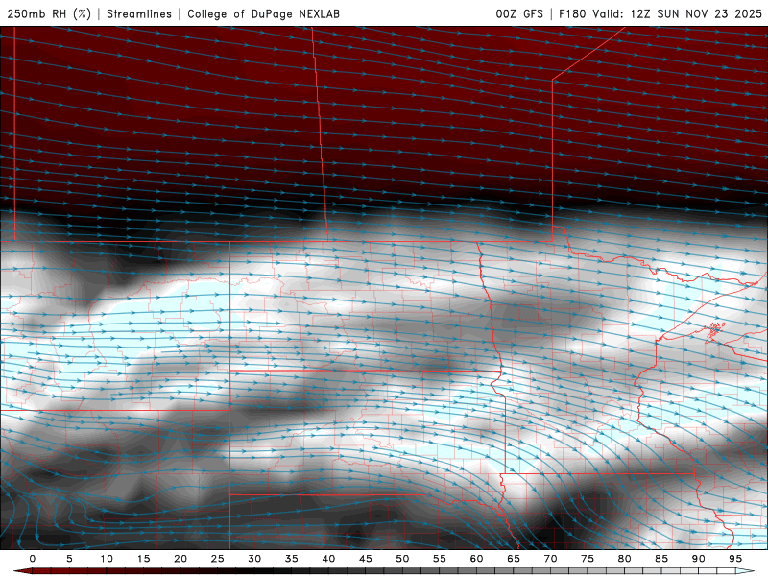
Task: Click the colorbar label '25'
Action: click(218, 559)
